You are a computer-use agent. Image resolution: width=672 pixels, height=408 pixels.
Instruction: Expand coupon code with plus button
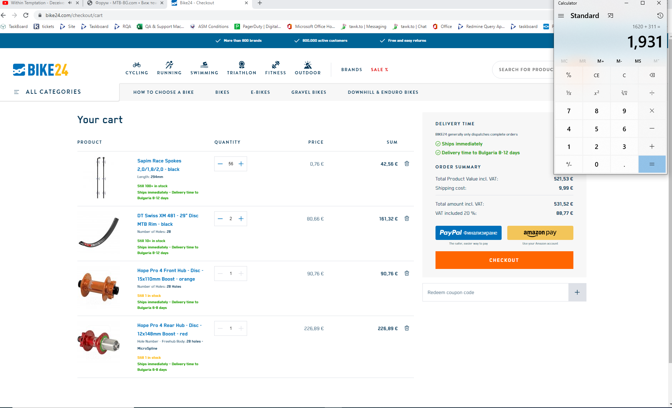[577, 292]
